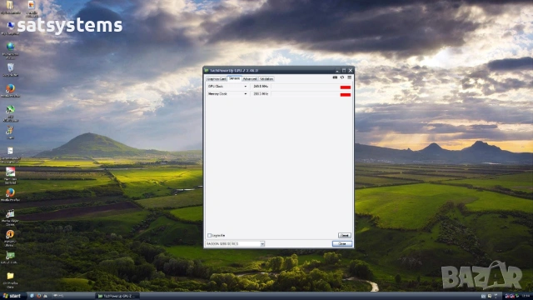533x300 pixels.
Task: Open the Validation tab
Action: point(266,79)
